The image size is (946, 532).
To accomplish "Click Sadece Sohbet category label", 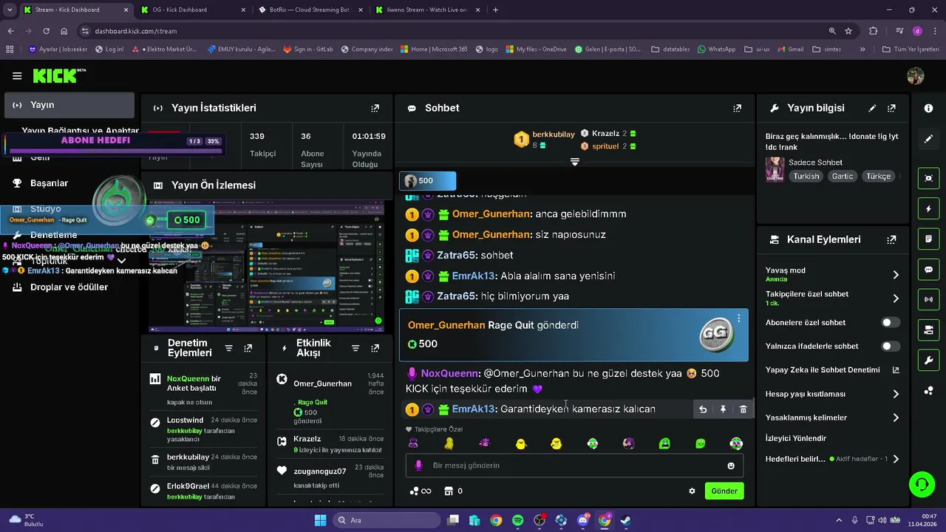I will point(815,163).
